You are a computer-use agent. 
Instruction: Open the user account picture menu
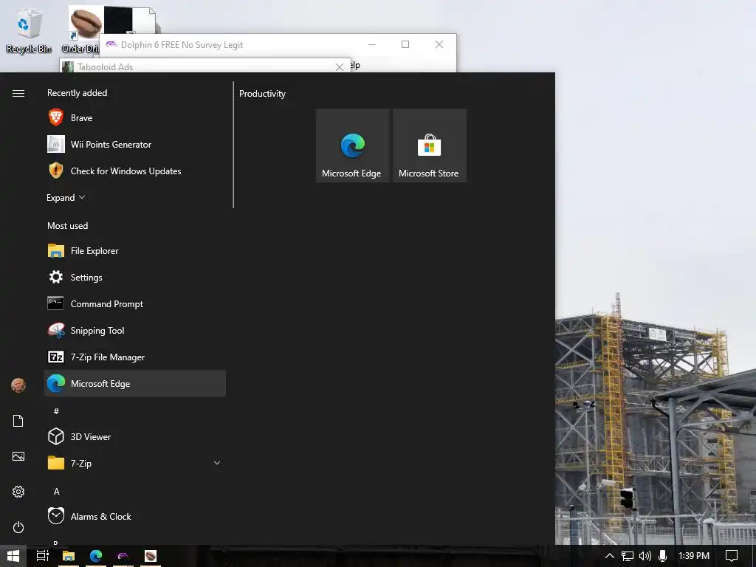tap(18, 385)
